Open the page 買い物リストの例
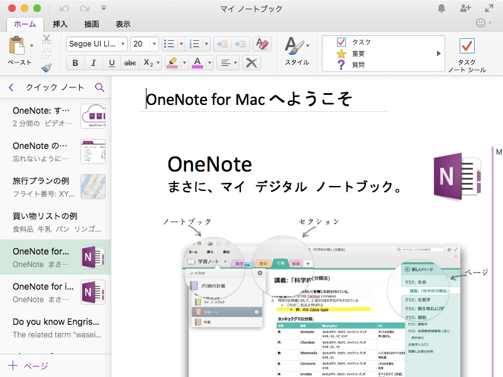This screenshot has height=377, width=503. click(55, 222)
